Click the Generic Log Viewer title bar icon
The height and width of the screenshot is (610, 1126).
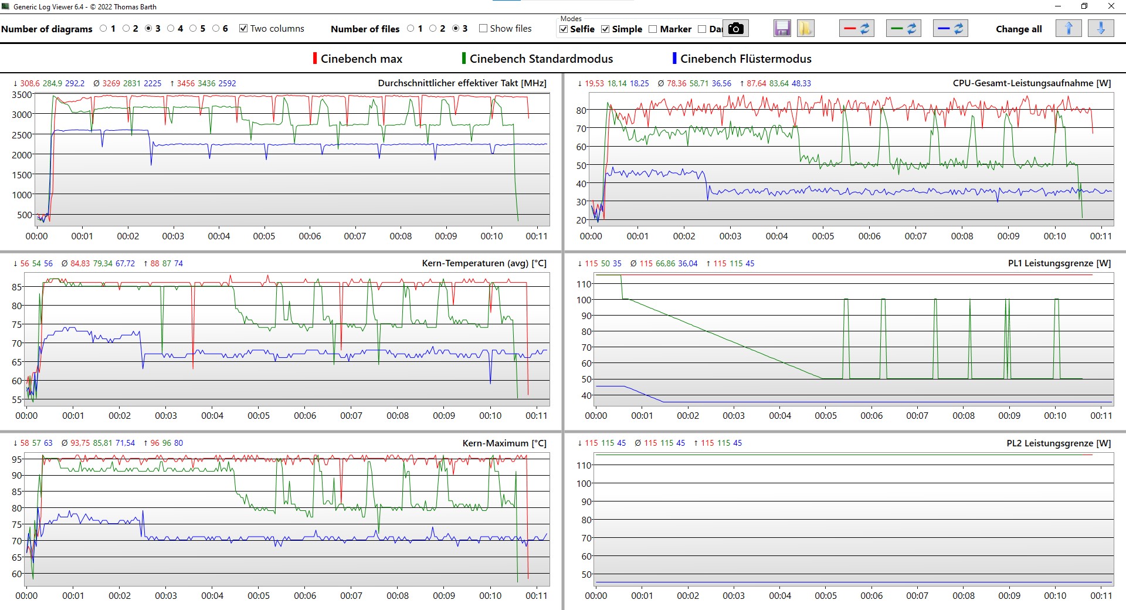coord(6,6)
